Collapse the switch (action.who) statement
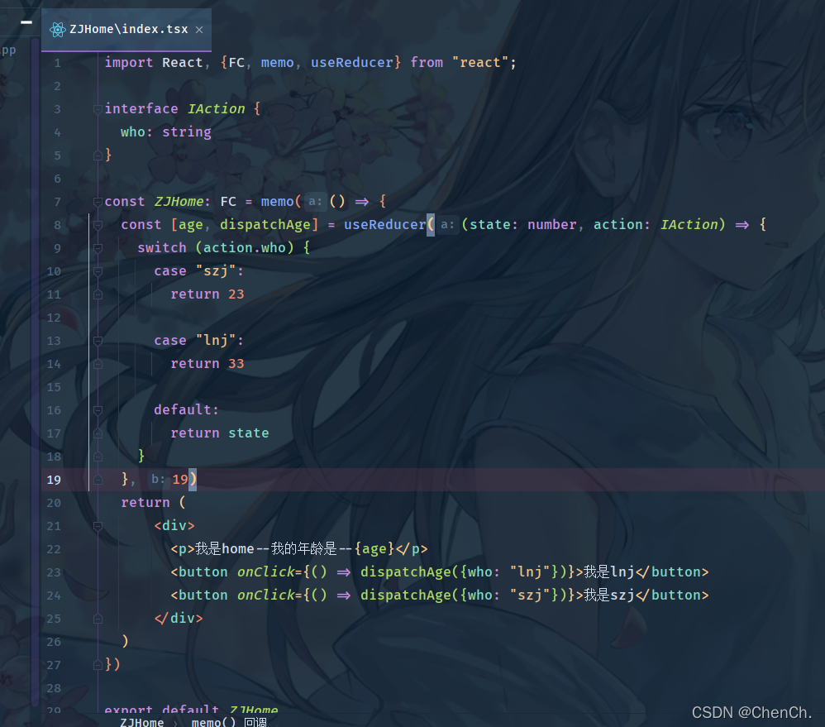This screenshot has width=825, height=727. 98,247
